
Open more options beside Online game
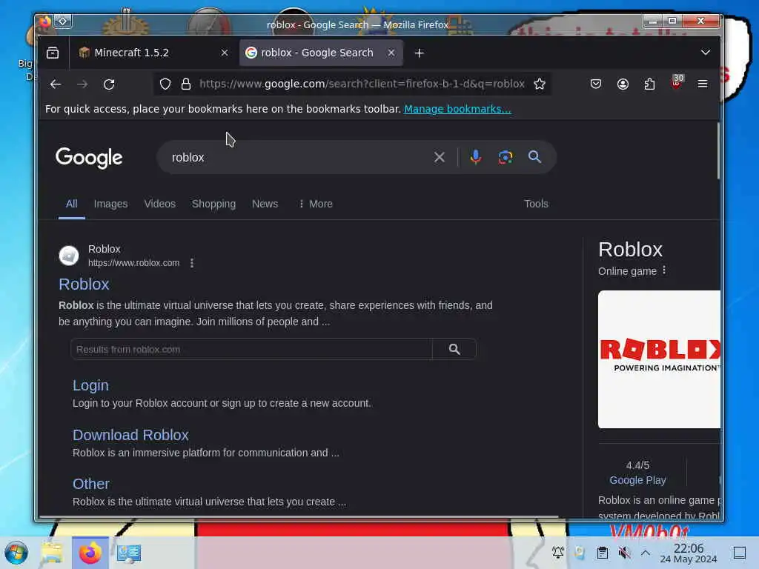(x=664, y=270)
